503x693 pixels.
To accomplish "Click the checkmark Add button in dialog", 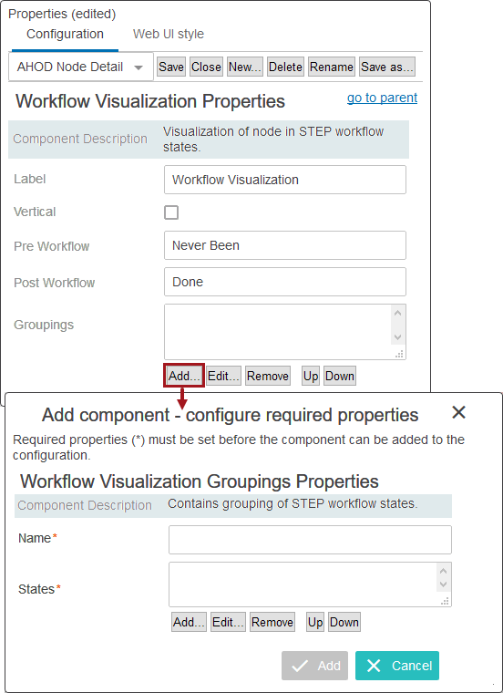I will [x=314, y=665].
